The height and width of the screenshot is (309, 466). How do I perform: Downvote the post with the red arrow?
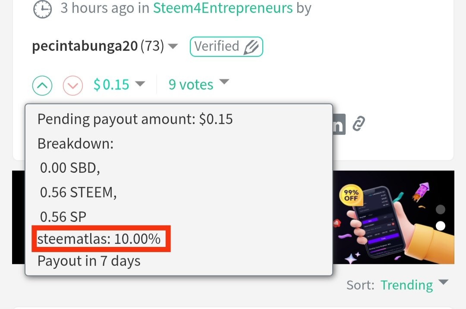(73, 85)
